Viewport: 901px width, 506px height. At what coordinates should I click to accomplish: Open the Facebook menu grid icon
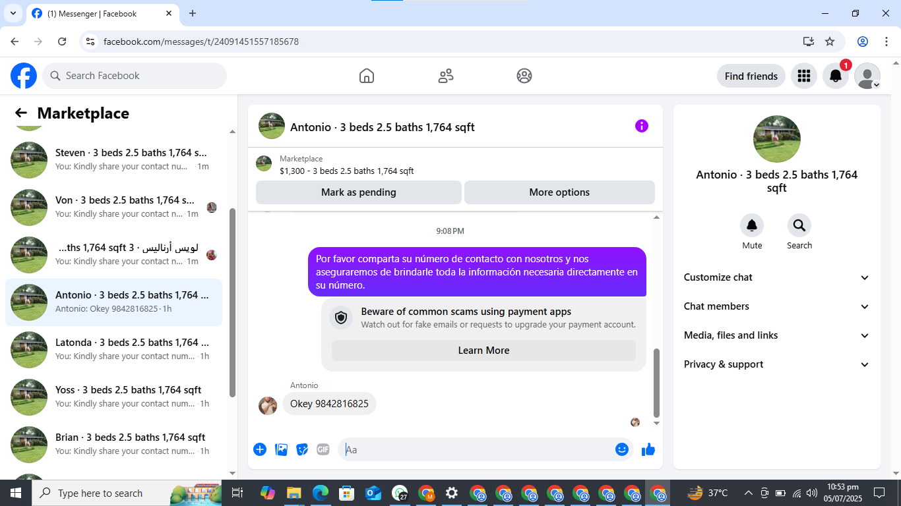[803, 76]
